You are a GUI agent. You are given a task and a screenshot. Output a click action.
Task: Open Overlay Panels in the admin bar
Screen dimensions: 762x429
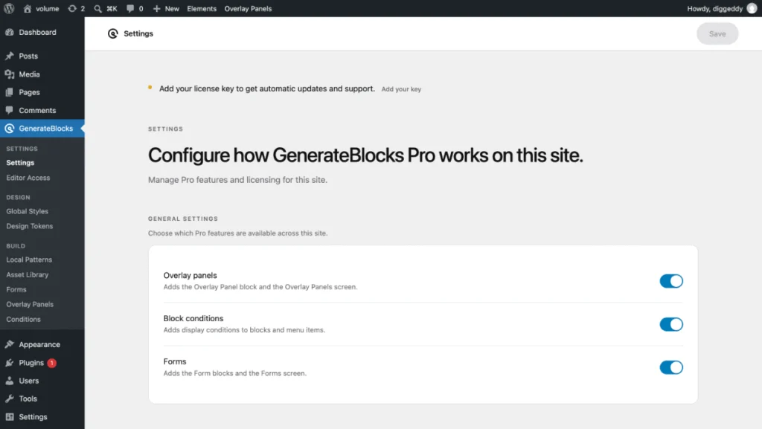pyautogui.click(x=248, y=8)
